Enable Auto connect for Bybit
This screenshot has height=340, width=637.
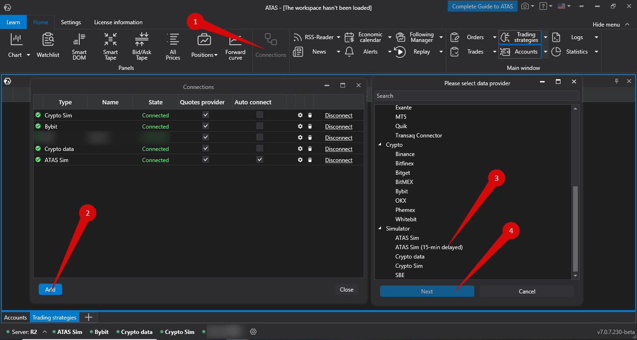coord(260,126)
